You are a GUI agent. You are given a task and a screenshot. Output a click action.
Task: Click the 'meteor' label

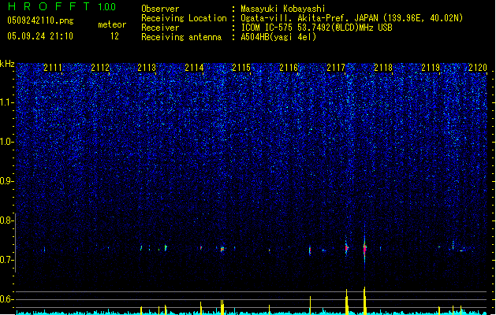coord(112,24)
